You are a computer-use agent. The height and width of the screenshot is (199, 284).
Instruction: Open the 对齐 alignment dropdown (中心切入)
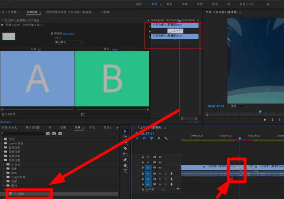point(69,42)
